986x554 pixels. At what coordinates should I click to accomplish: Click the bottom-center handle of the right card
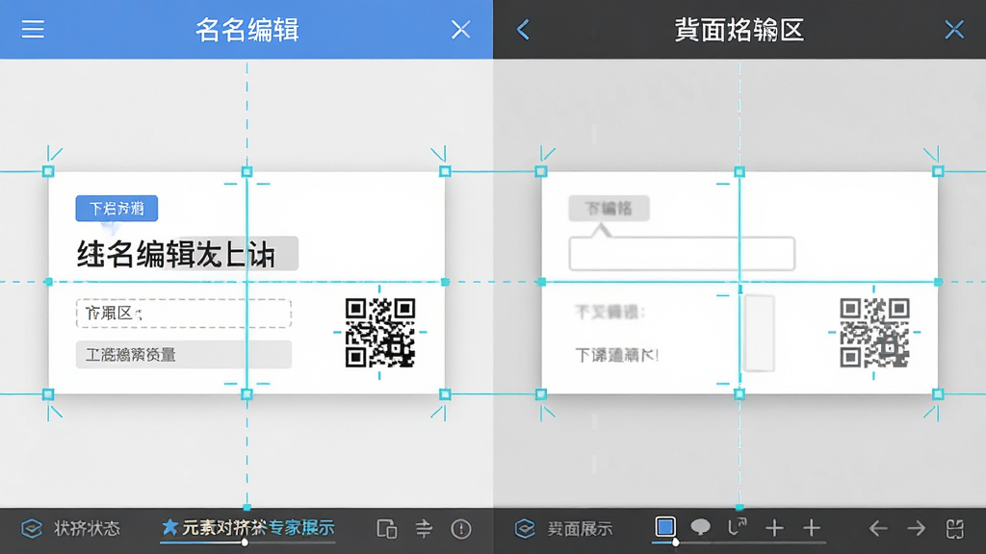tap(739, 394)
